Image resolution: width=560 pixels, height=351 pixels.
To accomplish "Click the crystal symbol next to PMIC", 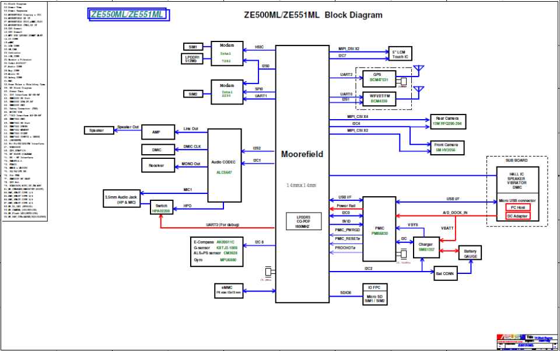I will [x=402, y=255].
